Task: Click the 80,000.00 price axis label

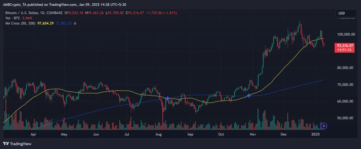Action: [346, 68]
